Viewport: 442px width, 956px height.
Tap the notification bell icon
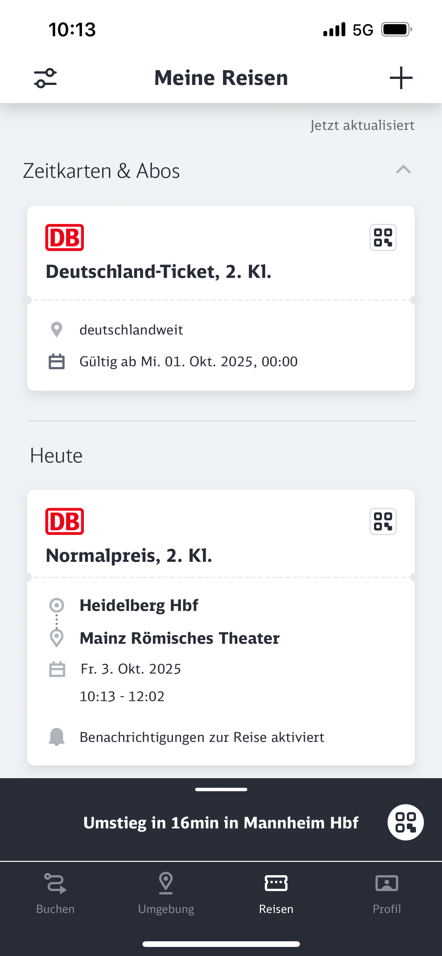57,737
